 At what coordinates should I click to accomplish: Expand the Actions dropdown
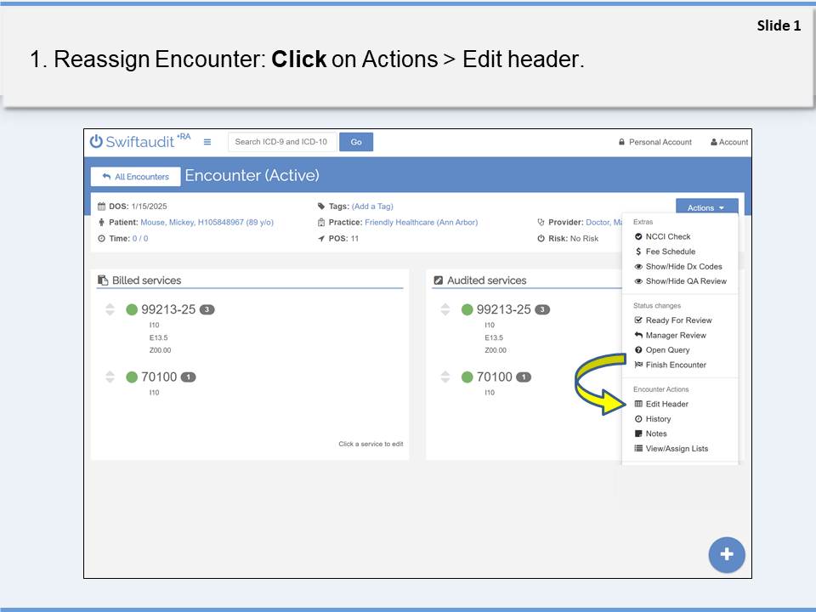point(705,208)
